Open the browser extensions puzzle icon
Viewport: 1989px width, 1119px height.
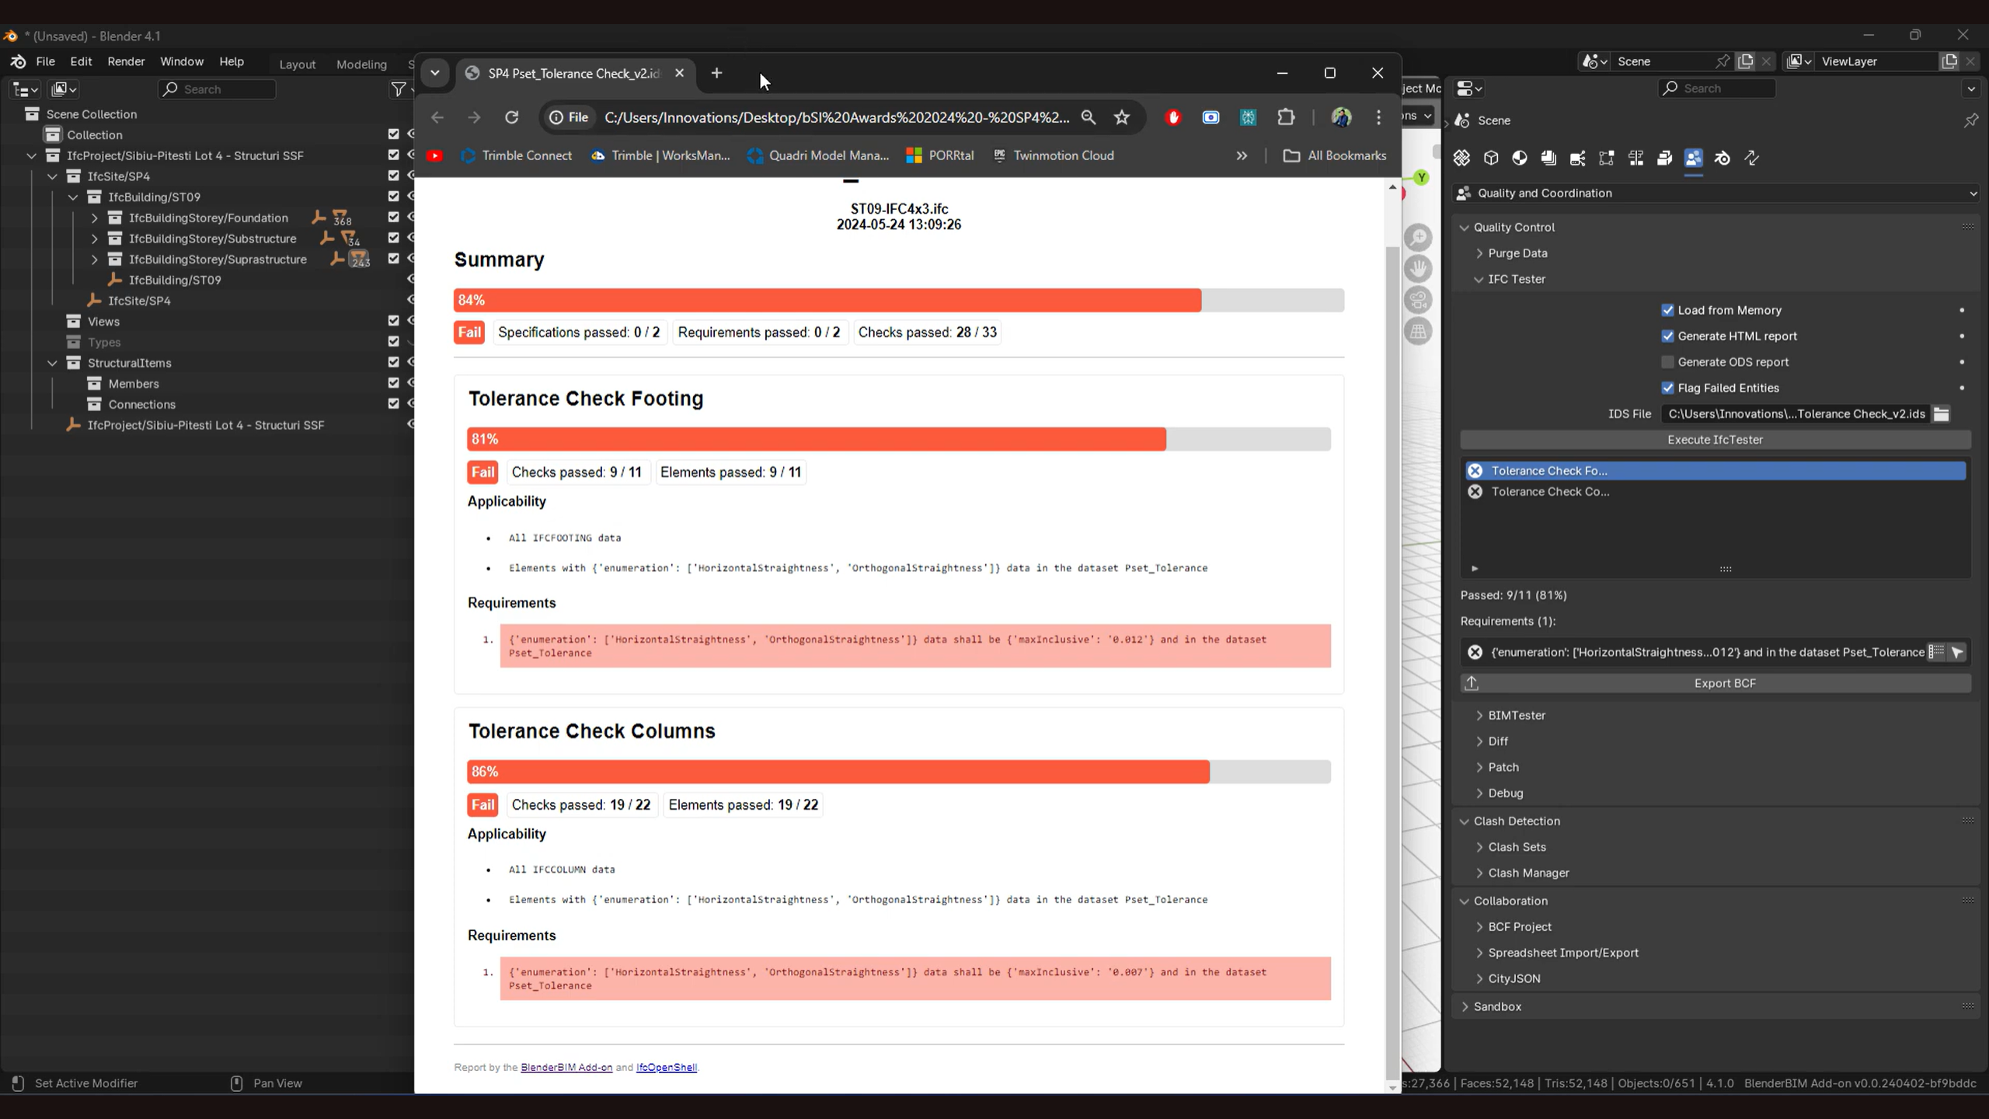pos(1286,117)
